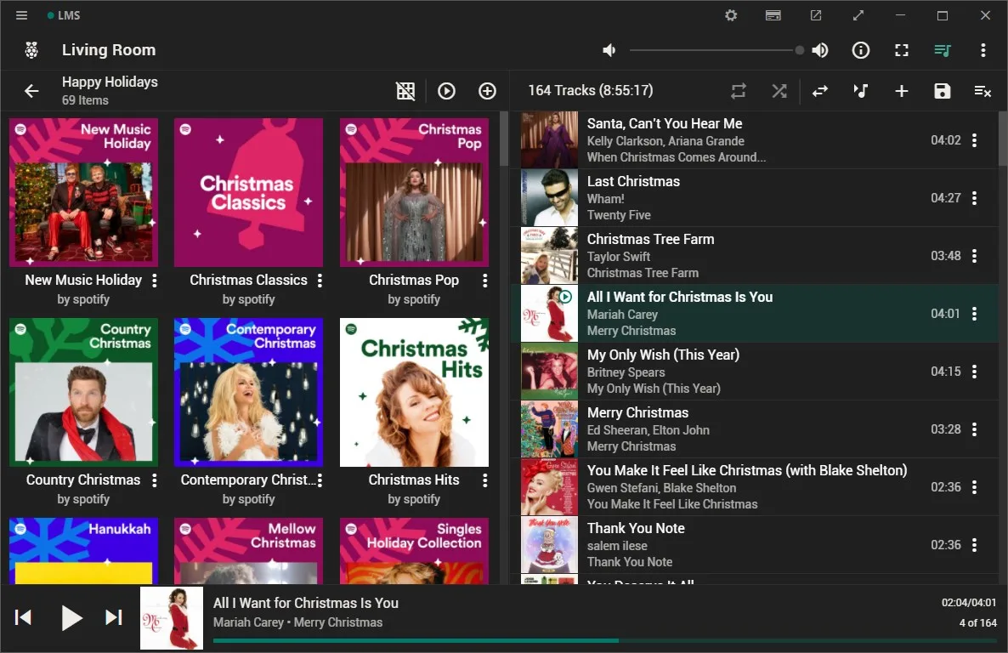The image size is (1008, 653).
Task: Open the Contemporary Christmas playlist cover
Action: [x=249, y=392]
